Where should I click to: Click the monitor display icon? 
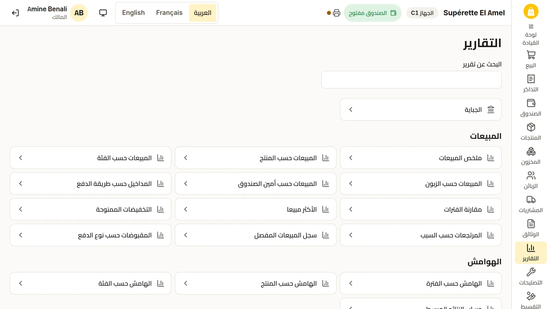pyautogui.click(x=103, y=13)
